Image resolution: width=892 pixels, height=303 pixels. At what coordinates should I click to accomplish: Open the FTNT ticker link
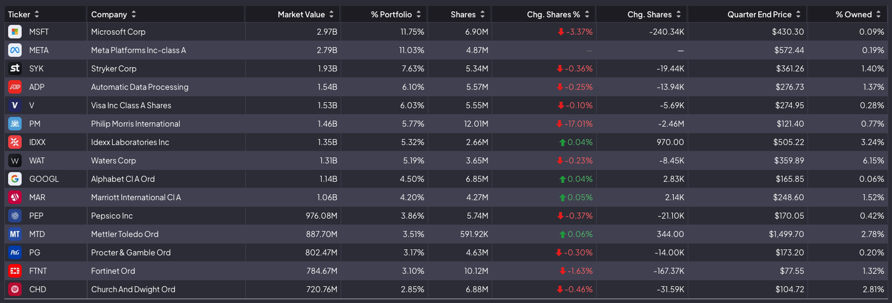tap(38, 271)
